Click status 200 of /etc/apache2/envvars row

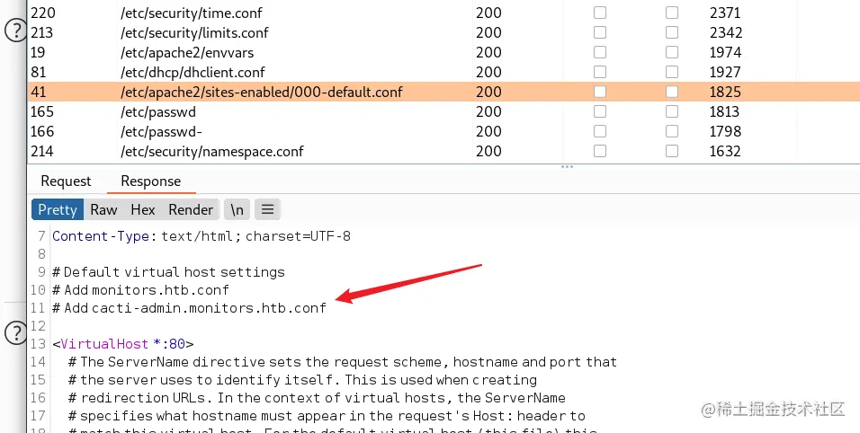(488, 52)
